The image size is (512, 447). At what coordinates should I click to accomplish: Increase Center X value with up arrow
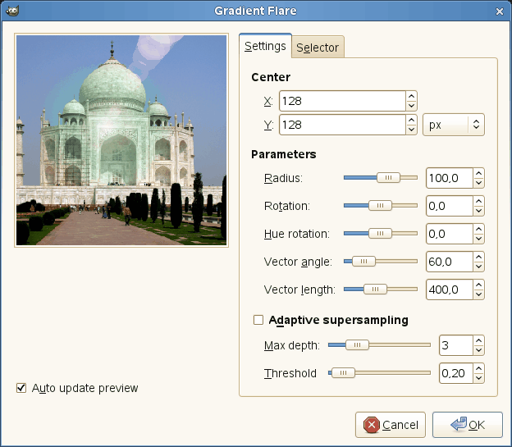tap(411, 96)
